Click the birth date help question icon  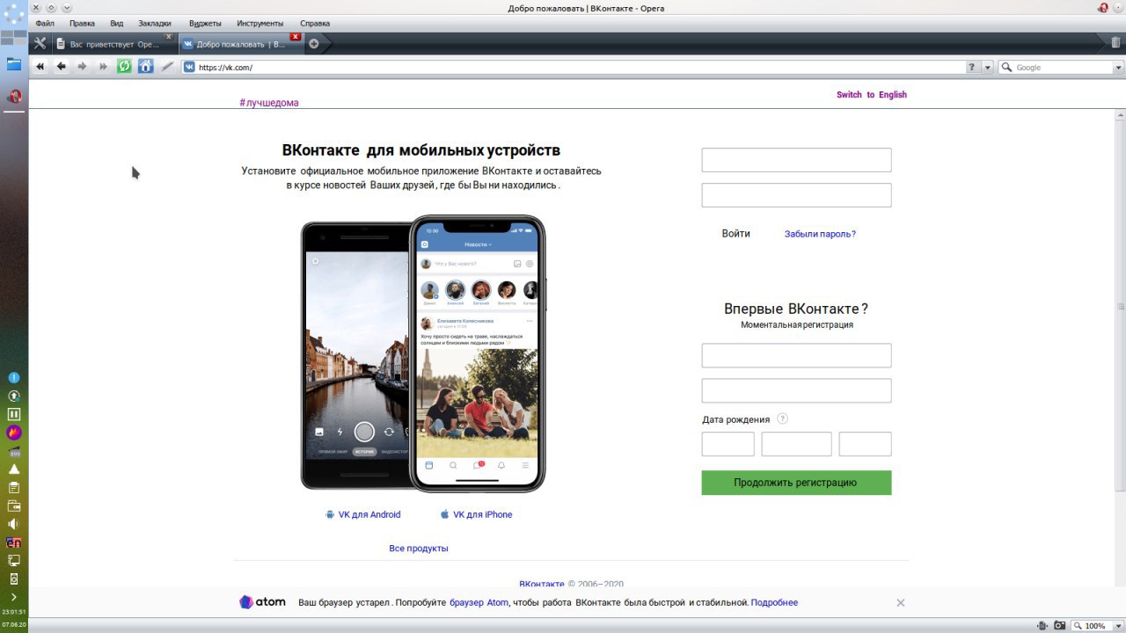click(x=783, y=419)
